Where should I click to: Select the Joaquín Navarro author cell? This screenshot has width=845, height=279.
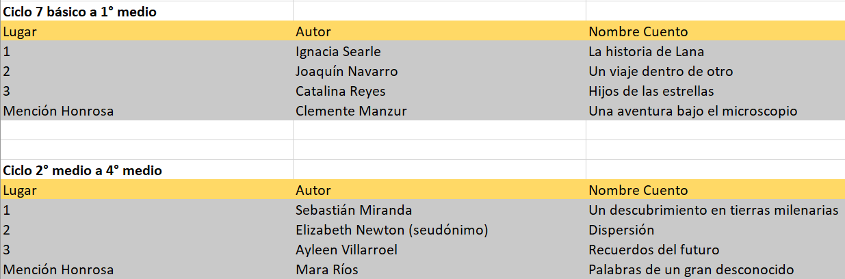pyautogui.click(x=346, y=71)
